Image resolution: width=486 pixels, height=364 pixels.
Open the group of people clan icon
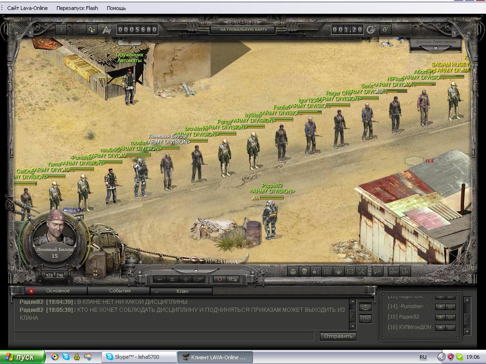(x=339, y=272)
